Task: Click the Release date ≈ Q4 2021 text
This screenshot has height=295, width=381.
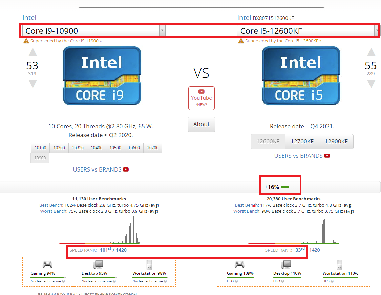Action: tap(302, 126)
